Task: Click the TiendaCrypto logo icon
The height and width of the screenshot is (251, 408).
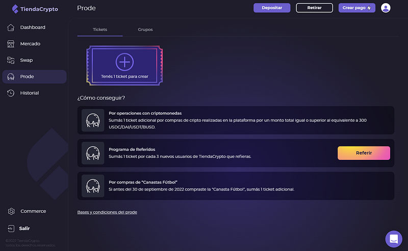Action: click(15, 9)
